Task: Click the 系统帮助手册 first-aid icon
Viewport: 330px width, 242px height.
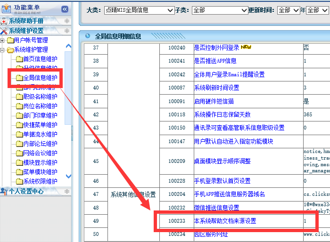Action: point(4,21)
